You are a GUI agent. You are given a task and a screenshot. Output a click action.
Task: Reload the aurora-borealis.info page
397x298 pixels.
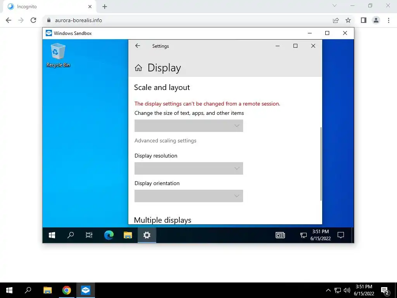coord(33,20)
